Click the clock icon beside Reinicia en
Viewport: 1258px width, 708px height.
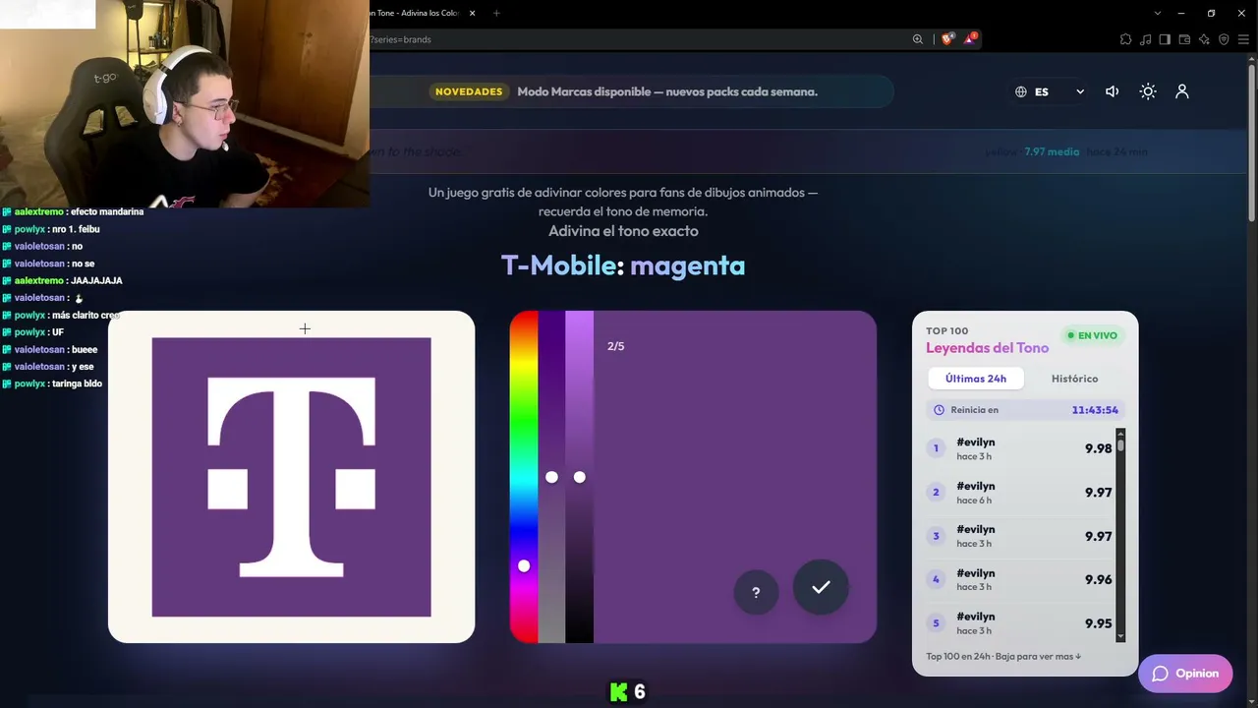pos(939,410)
